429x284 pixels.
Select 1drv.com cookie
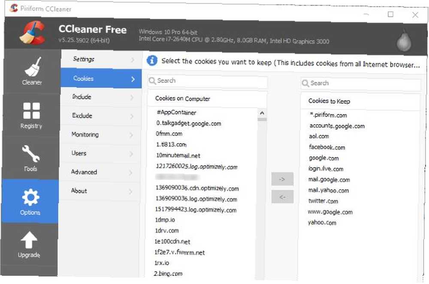pos(166,231)
